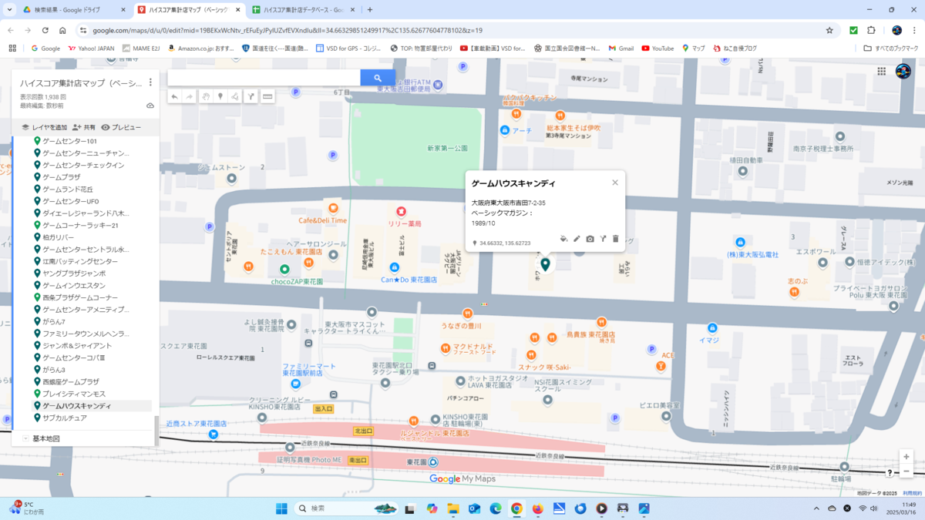Click the map help question mark
The height and width of the screenshot is (520, 925).
(890, 473)
